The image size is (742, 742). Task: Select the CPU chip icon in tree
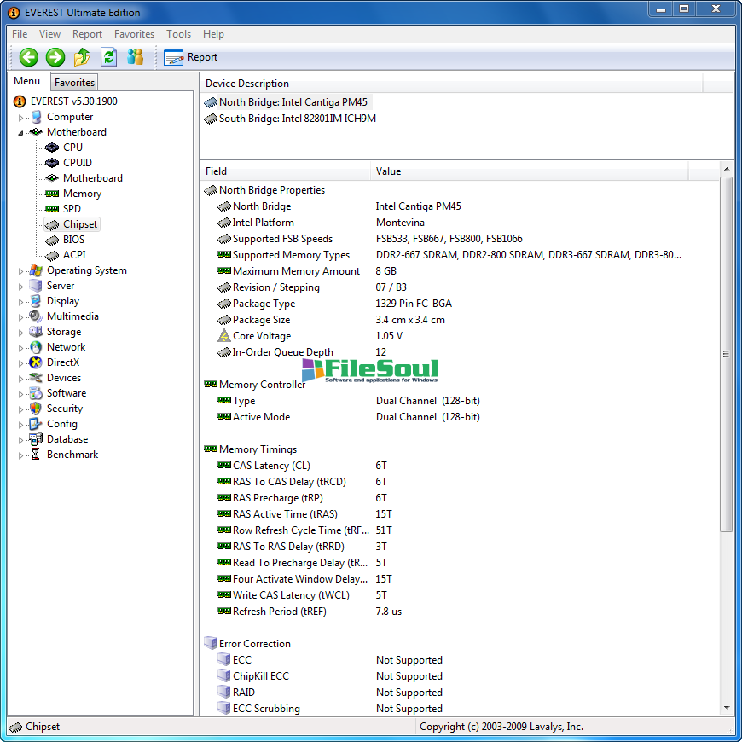pos(52,148)
